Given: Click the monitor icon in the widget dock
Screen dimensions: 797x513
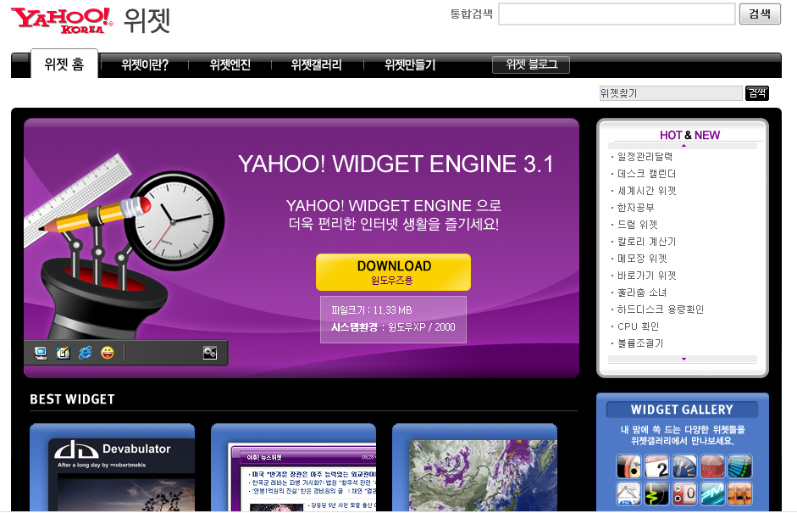Looking at the screenshot, I should click(41, 353).
